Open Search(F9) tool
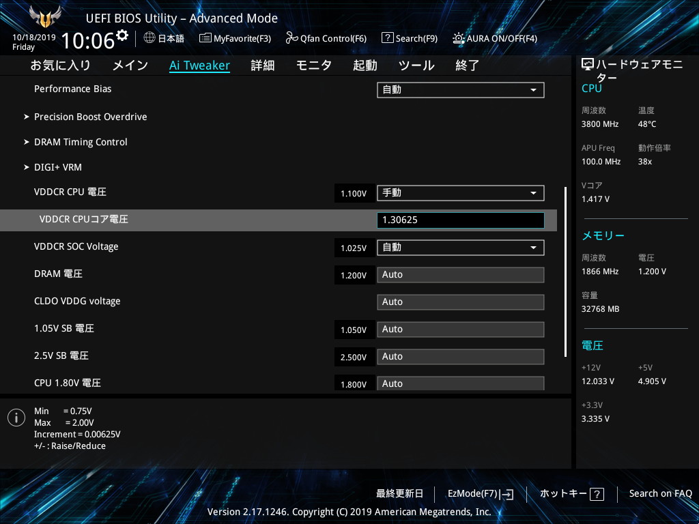The width and height of the screenshot is (699, 524). pyautogui.click(x=410, y=38)
